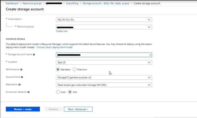Open info icon next to Storage account name
Viewport: 197px width, 118px height.
pos(34,55)
